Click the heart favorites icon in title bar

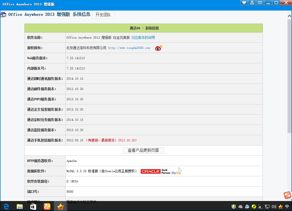coord(244,3)
